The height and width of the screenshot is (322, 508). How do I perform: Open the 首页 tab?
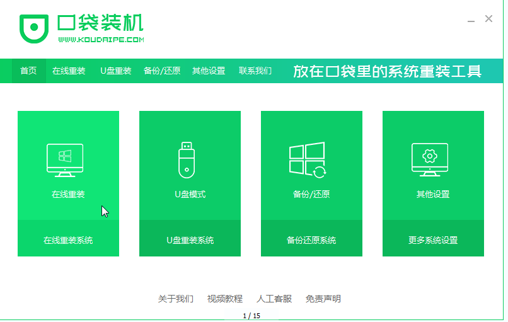28,71
